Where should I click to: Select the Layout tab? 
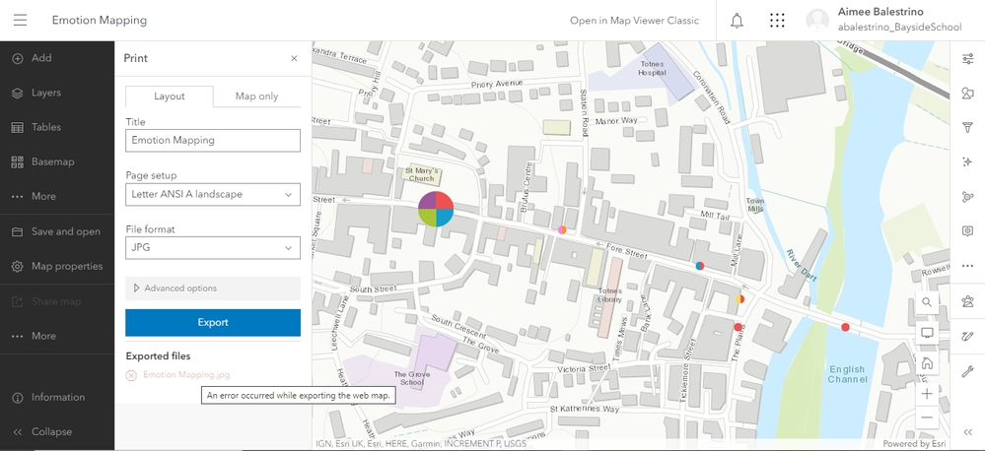click(169, 97)
